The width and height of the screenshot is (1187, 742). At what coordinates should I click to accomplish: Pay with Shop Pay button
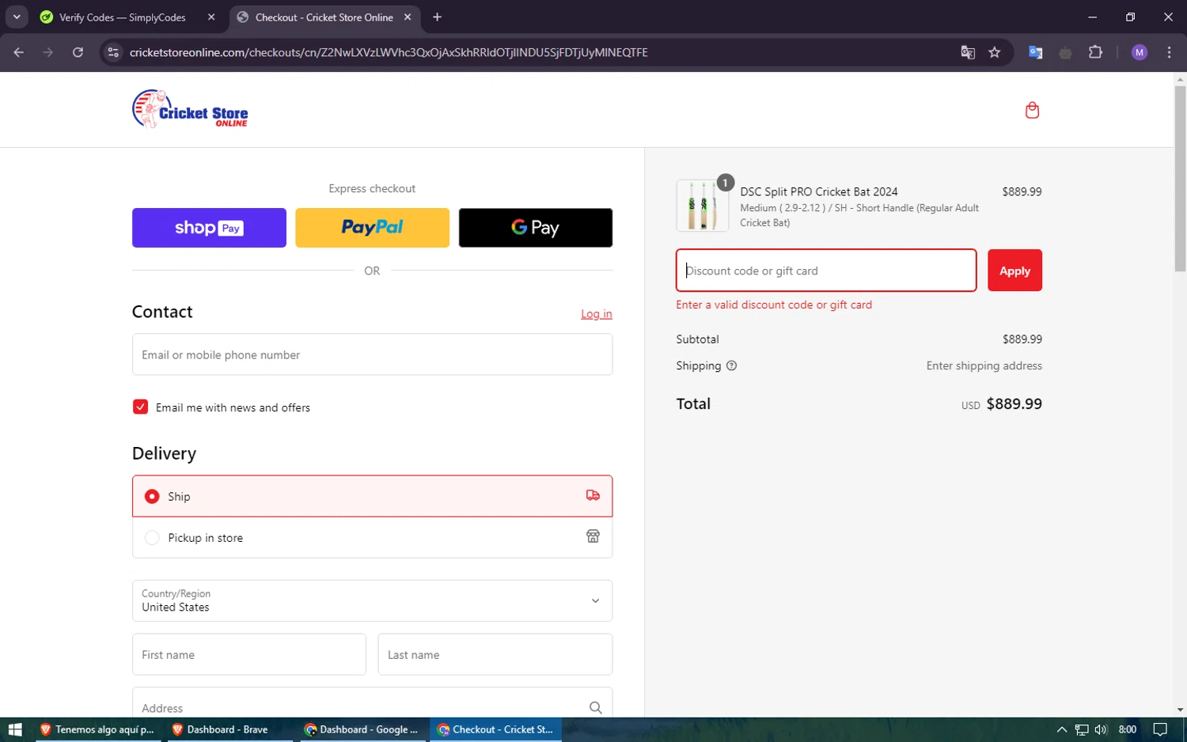point(209,228)
